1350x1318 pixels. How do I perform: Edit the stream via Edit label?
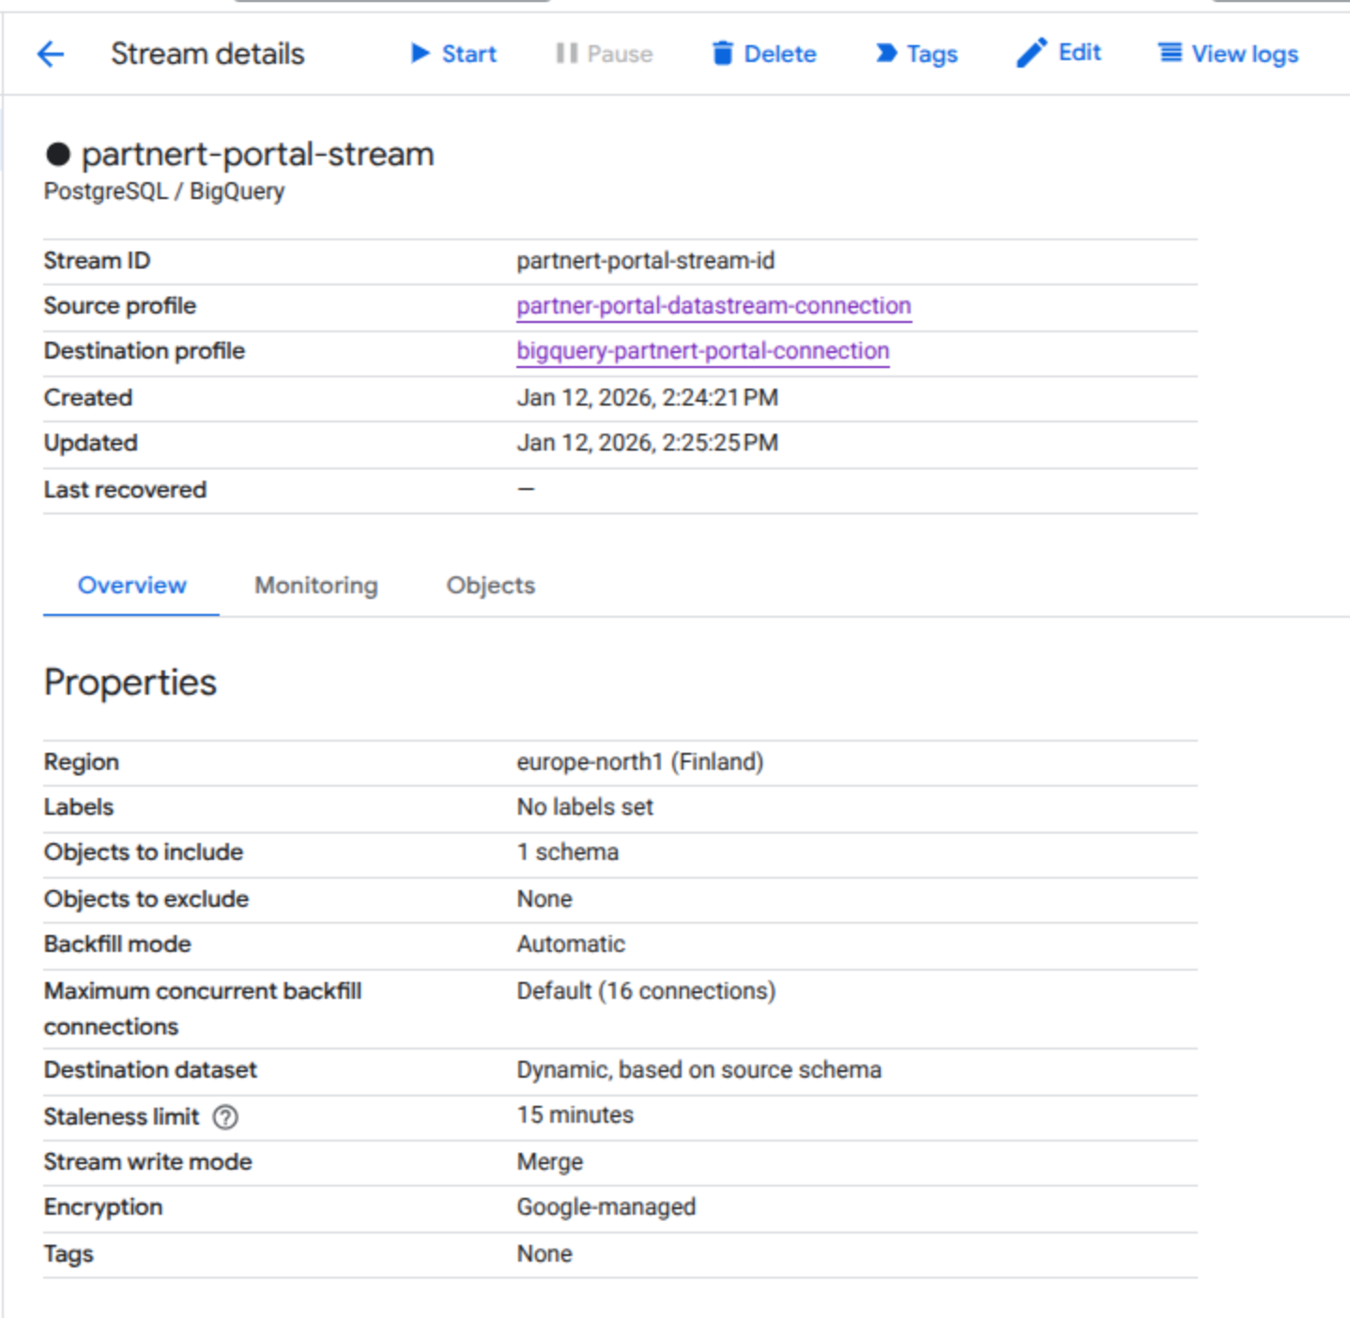[1080, 53]
